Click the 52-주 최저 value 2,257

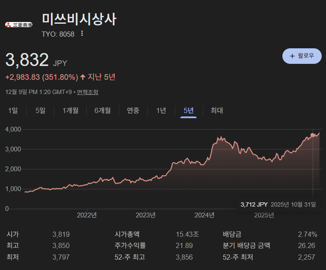pos(307,257)
